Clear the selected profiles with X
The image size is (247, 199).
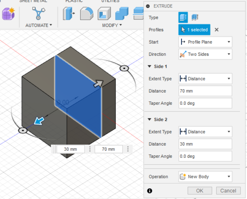(x=216, y=30)
